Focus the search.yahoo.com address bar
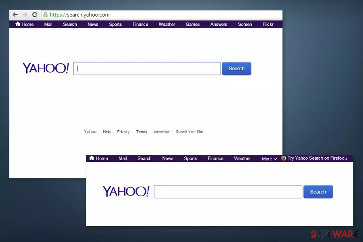This screenshot has height=242, width=363. [162, 15]
